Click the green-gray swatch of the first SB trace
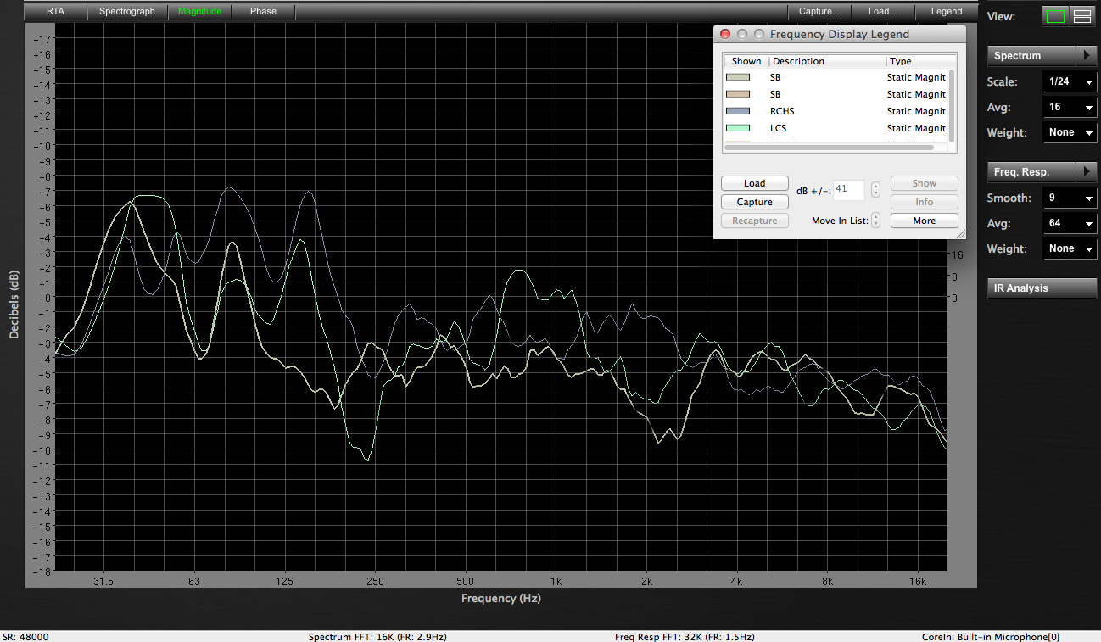Viewport: 1101px width, 642px height. click(738, 77)
